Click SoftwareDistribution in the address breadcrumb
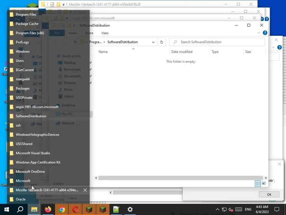The width and height of the screenshot is (286, 215). 123,42
